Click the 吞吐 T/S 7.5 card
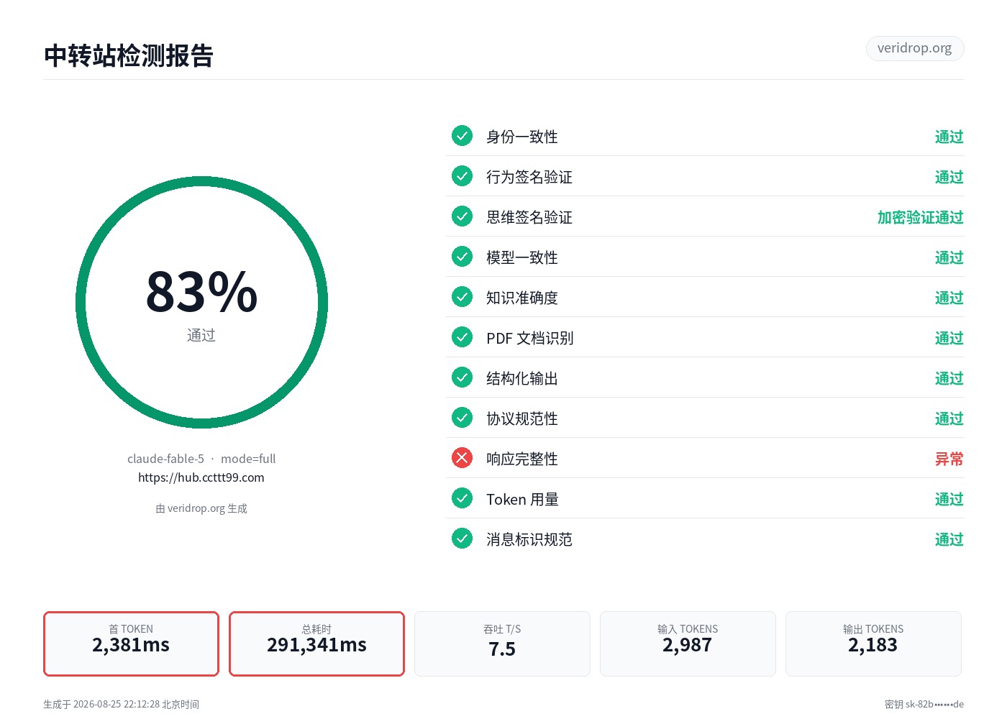This screenshot has width=1007, height=719. [502, 644]
